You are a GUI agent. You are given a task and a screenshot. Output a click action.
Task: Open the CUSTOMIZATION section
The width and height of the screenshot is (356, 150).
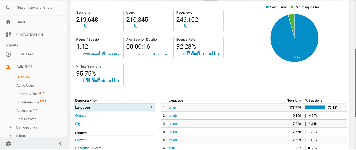pyautogui.click(x=30, y=35)
